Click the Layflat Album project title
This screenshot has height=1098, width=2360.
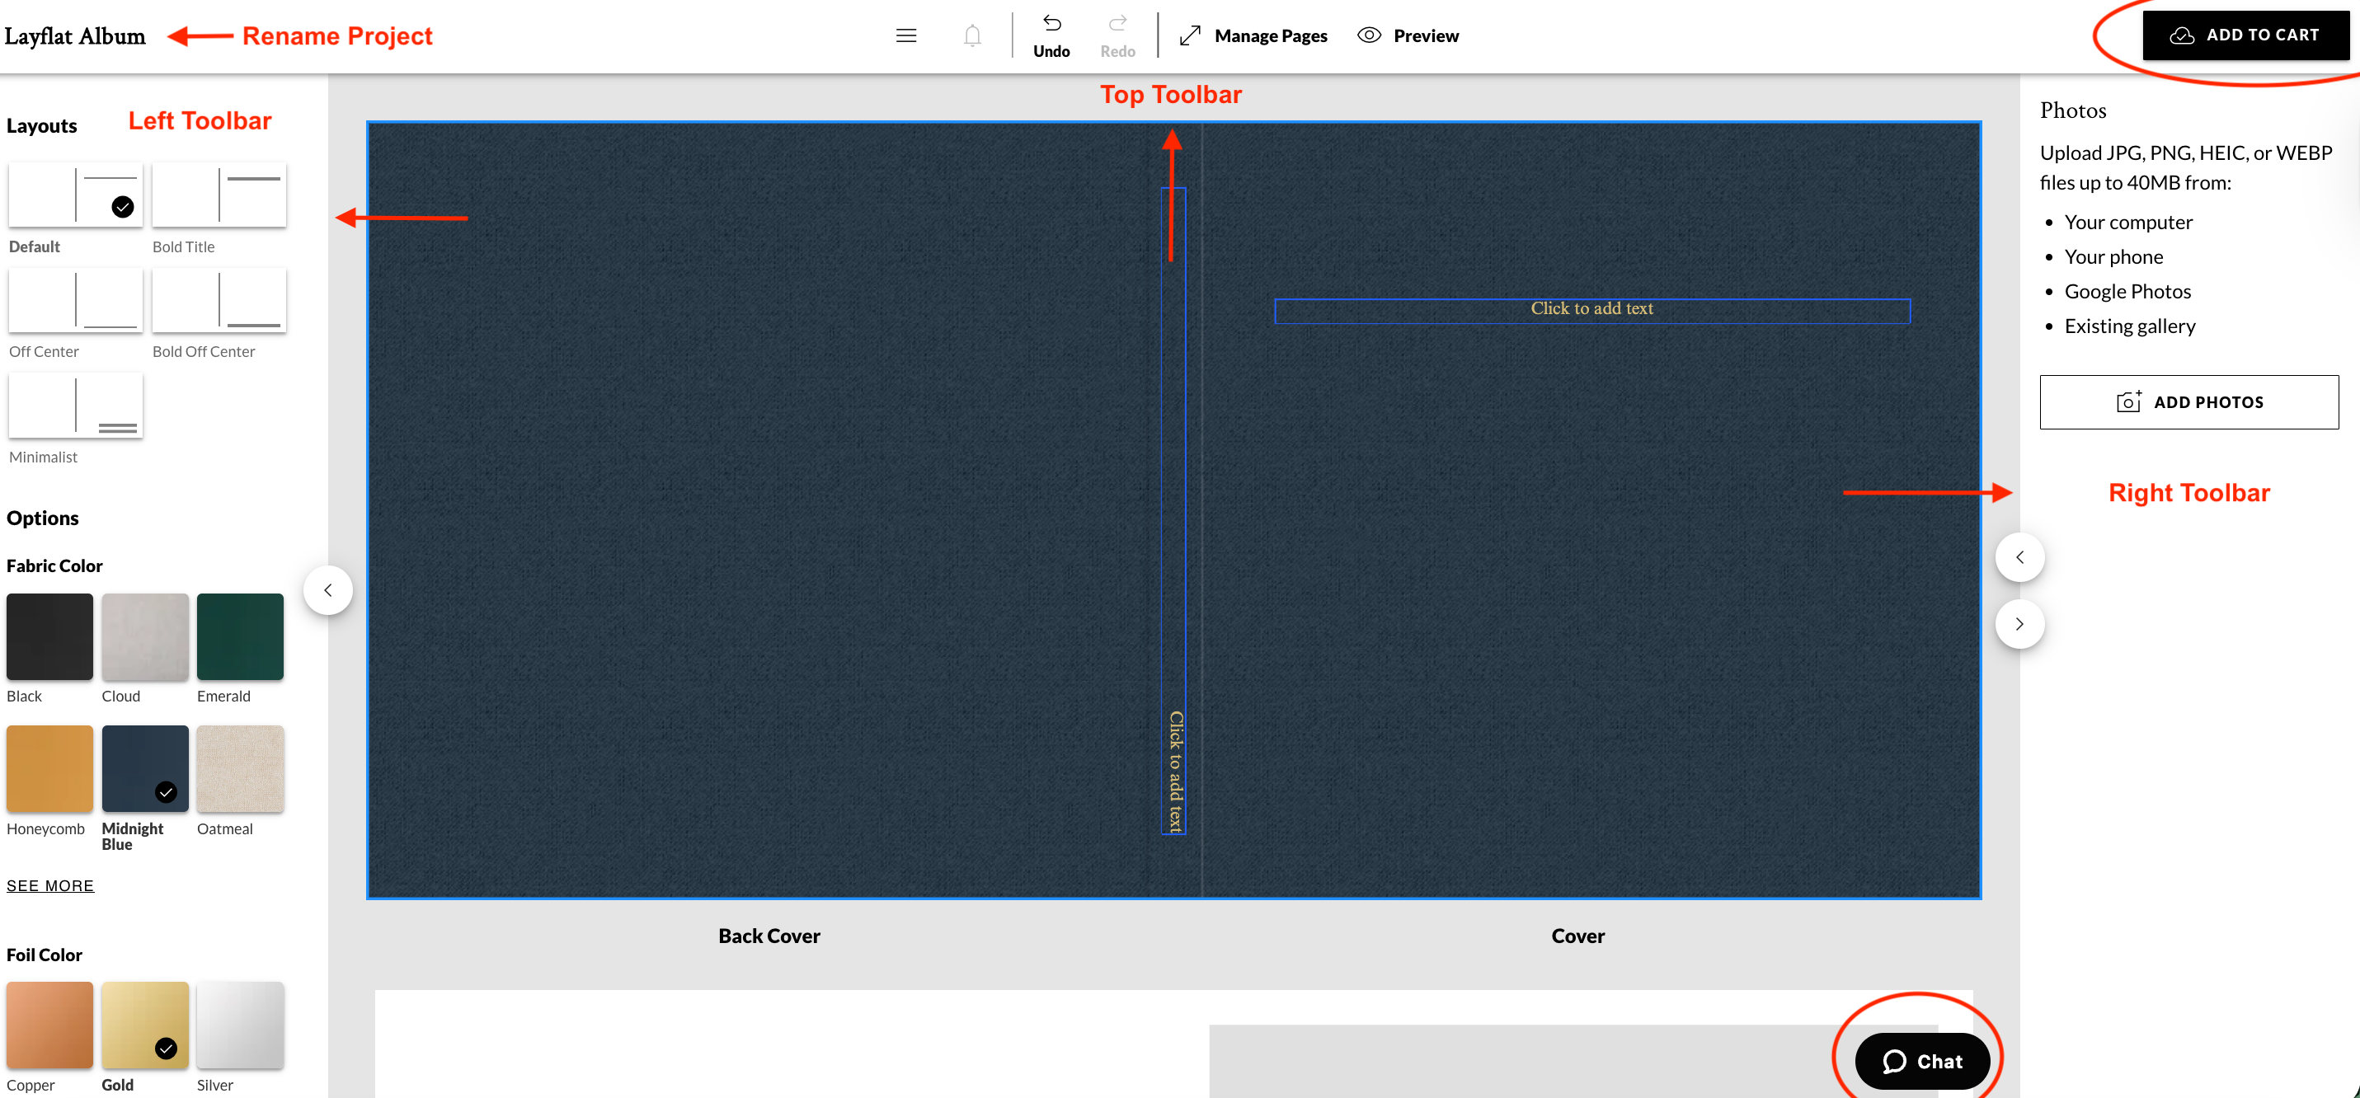[x=75, y=35]
